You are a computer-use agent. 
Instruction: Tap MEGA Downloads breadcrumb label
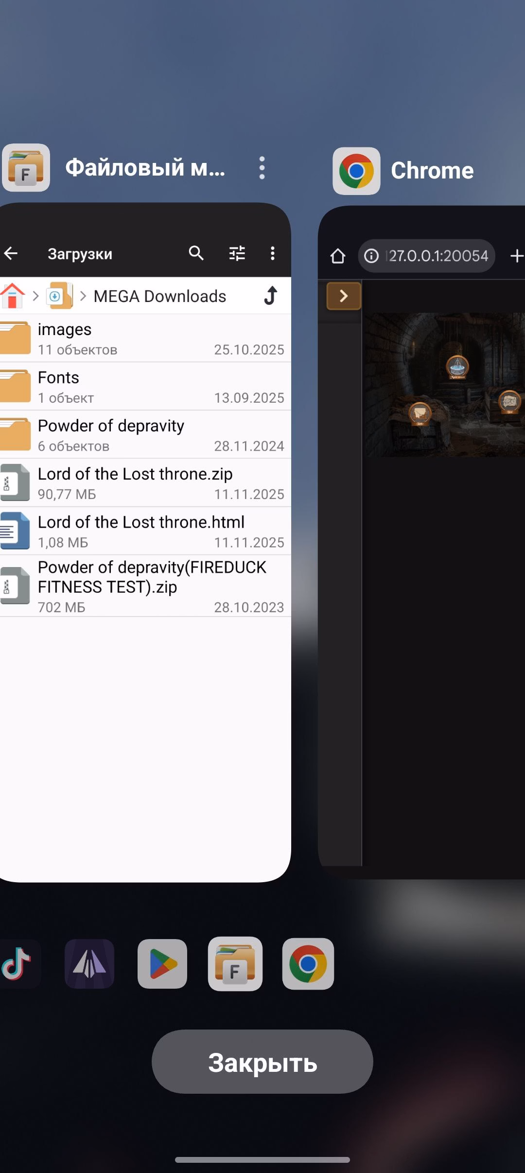click(160, 296)
